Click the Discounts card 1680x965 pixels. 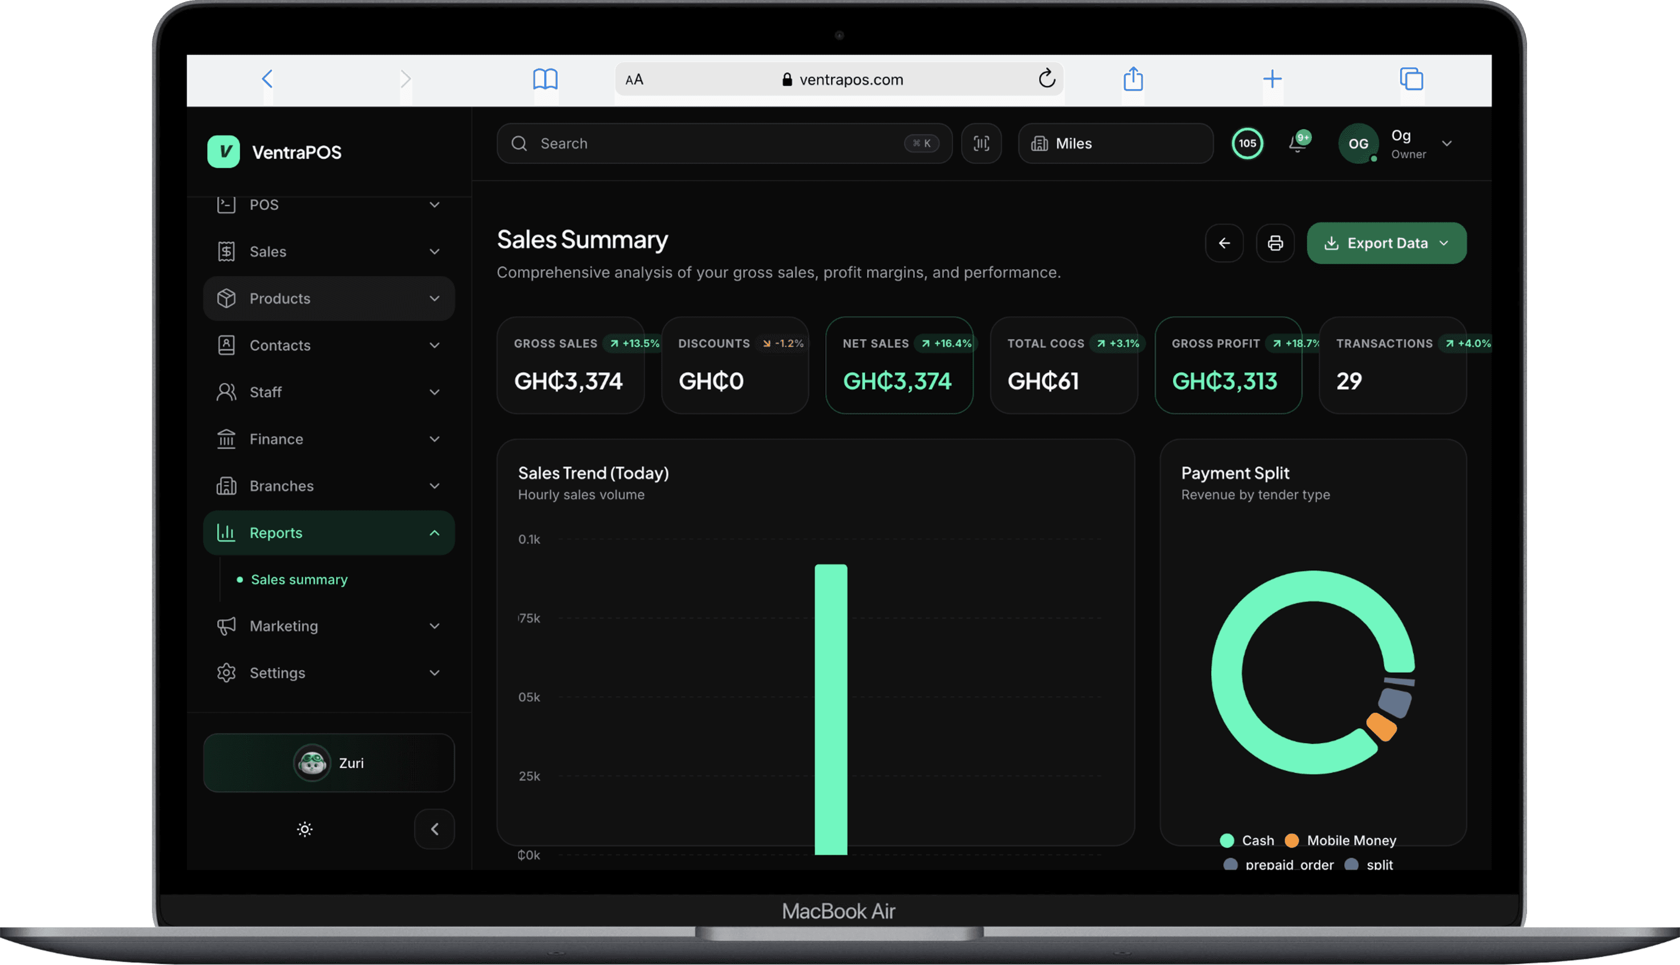tap(734, 365)
